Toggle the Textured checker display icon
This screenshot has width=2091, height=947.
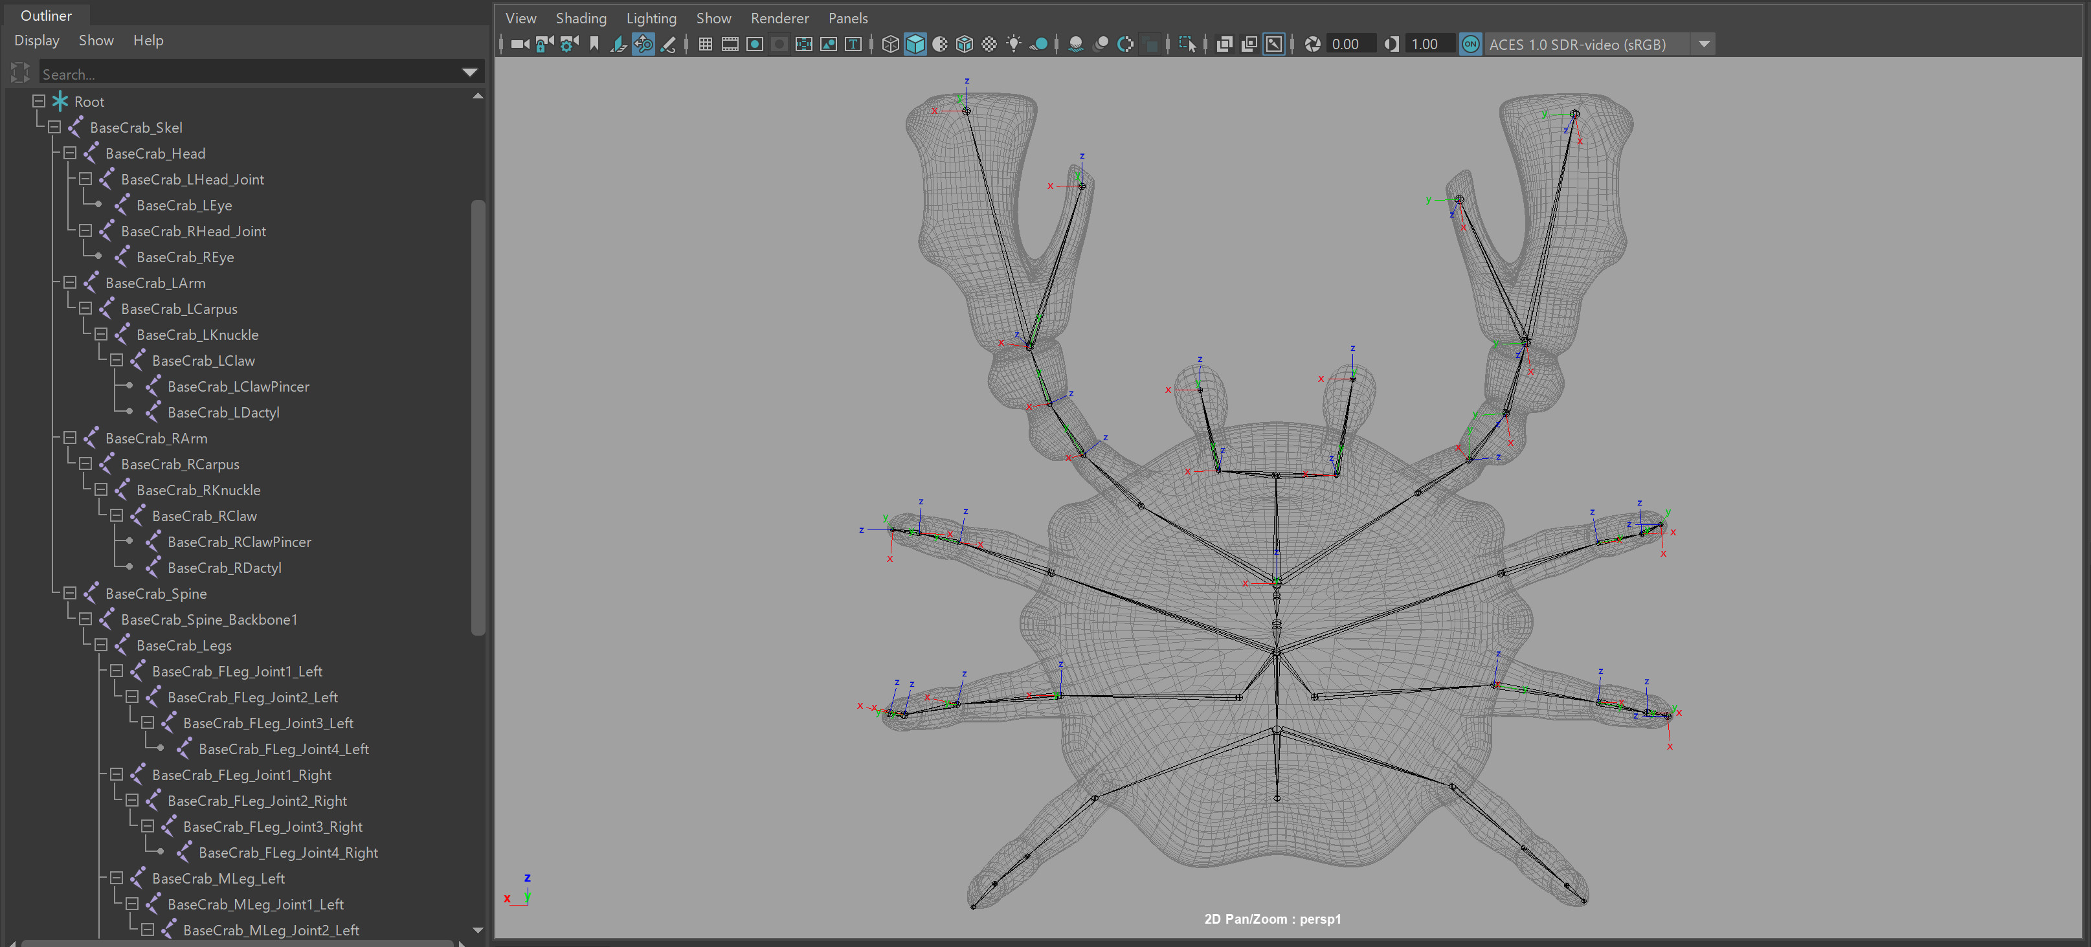pyautogui.click(x=989, y=45)
